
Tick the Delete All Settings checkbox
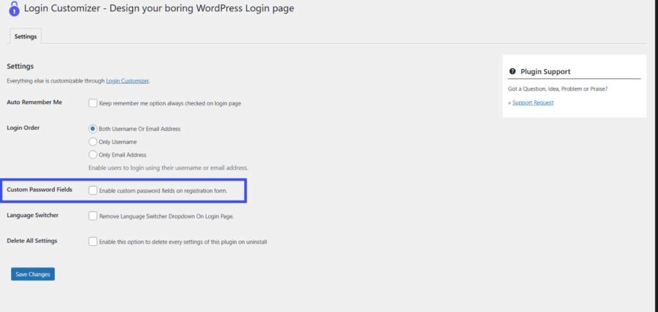pos(93,242)
